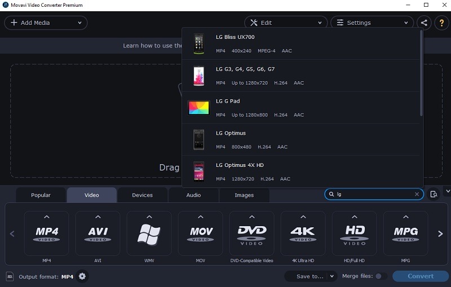This screenshot has width=451, height=287.
Task: Click the device detection icon beside search
Action: click(x=434, y=195)
